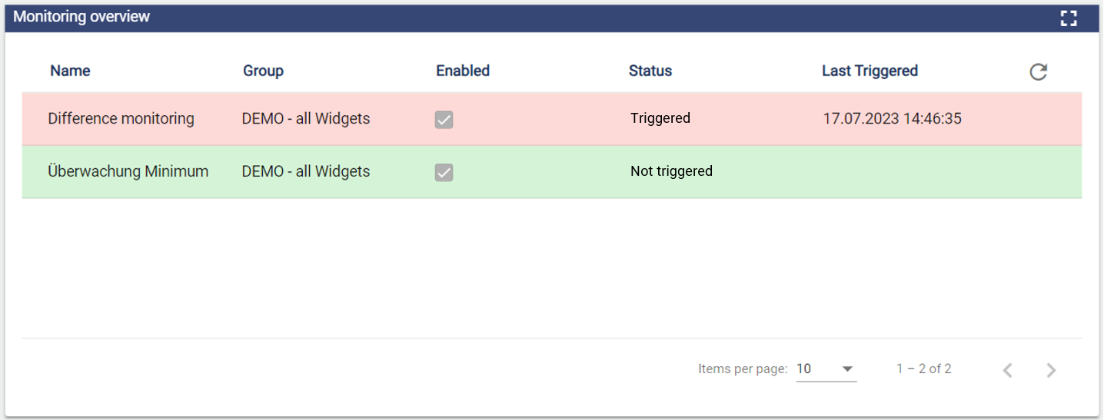Screen dimensions: 1104x420
Task: Toggle Enabled checkbox for Difference monitoring
Action: coord(444,119)
